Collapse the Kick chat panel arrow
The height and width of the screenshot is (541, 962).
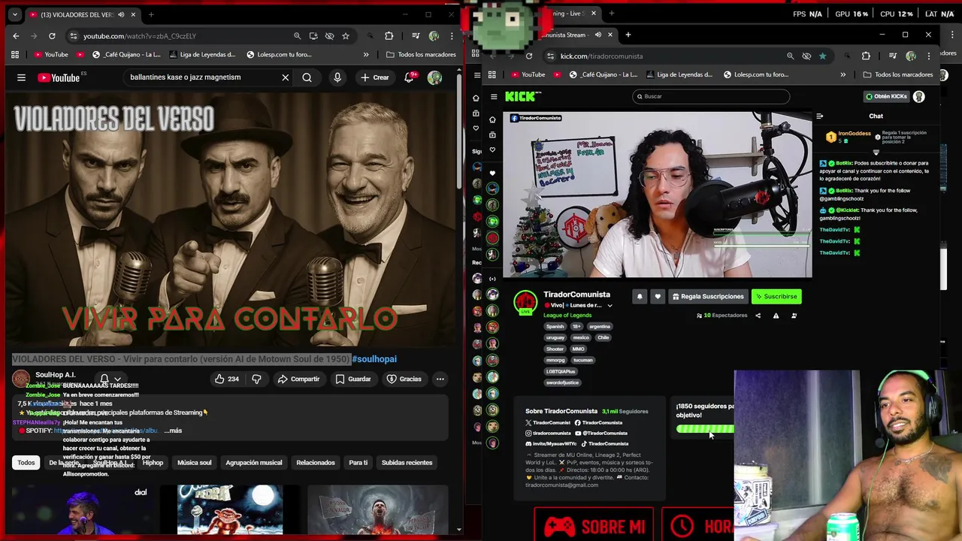click(820, 116)
